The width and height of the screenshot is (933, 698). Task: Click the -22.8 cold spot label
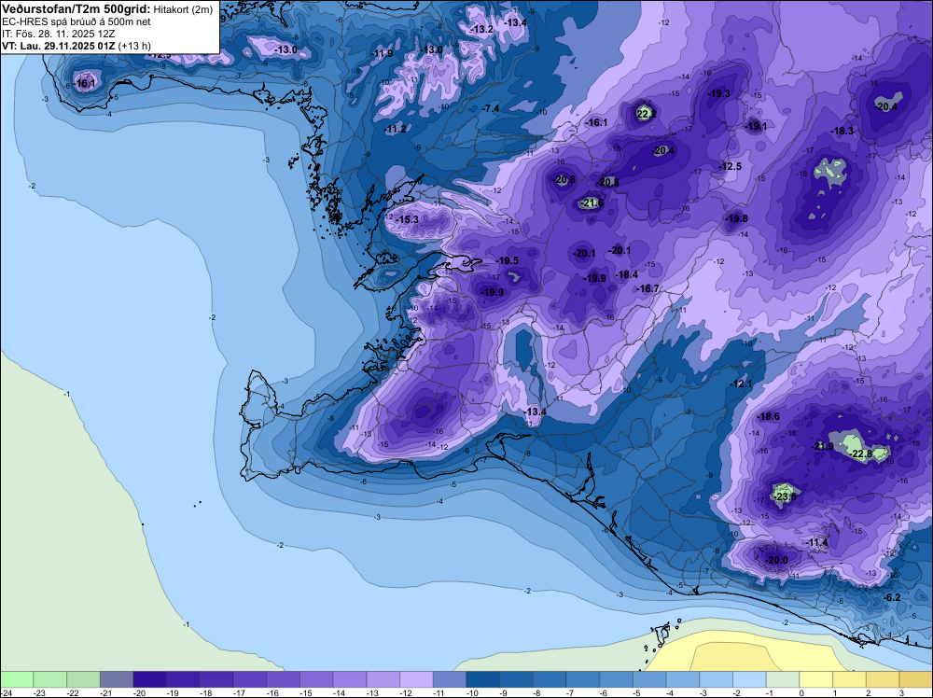coord(860,454)
